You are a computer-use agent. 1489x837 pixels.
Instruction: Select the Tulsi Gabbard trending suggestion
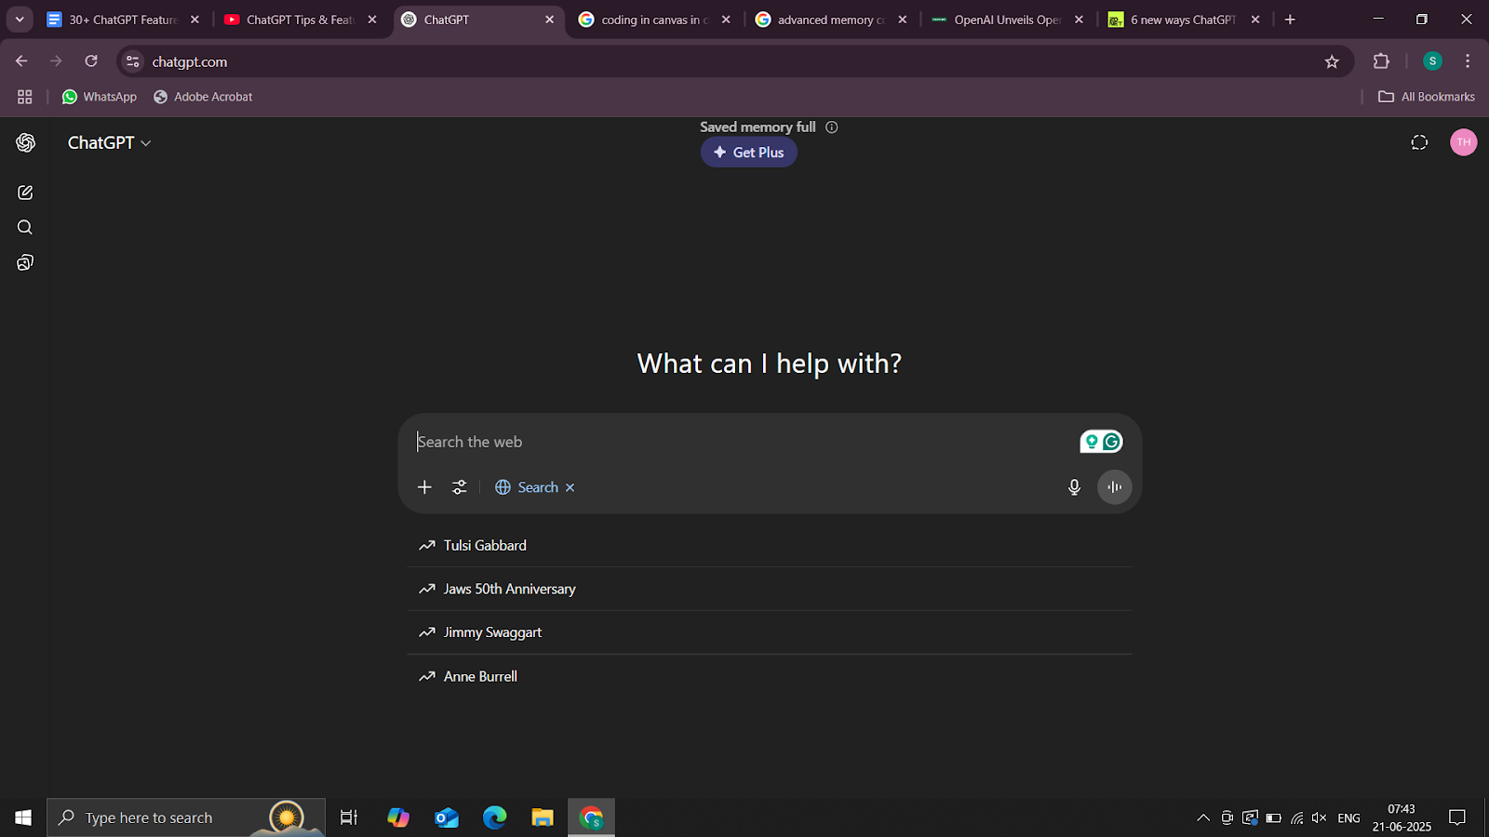[x=770, y=546]
